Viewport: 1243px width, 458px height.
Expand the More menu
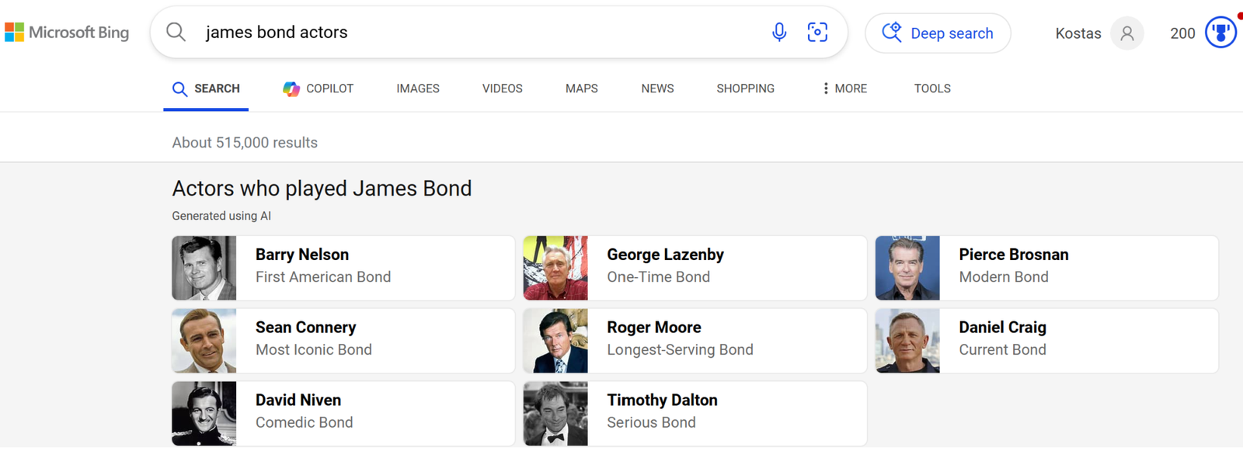tap(844, 88)
